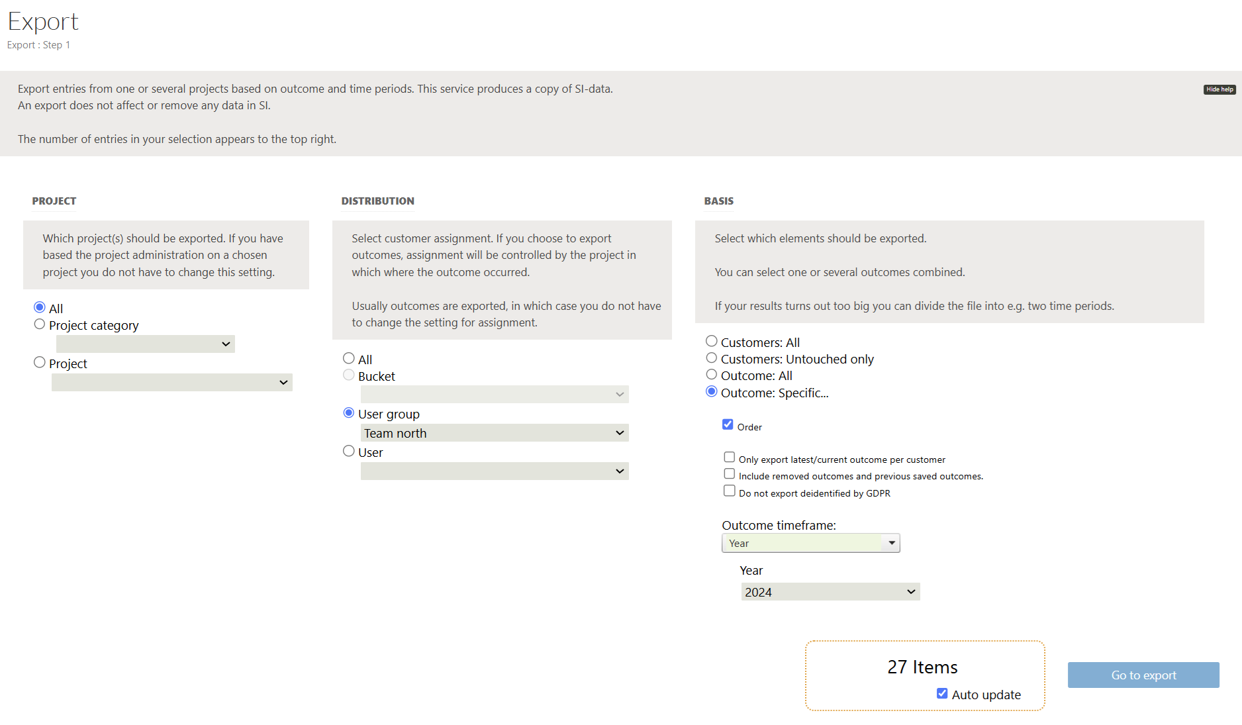Uncheck the Order outcome checkbox

coord(728,424)
